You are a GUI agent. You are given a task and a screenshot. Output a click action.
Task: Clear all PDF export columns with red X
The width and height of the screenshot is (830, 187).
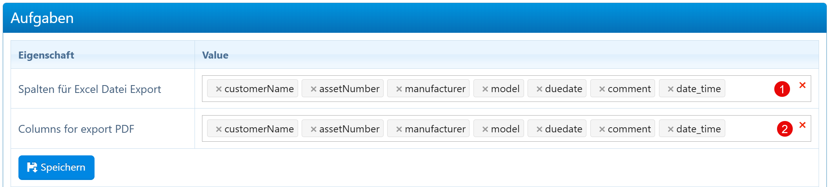803,125
